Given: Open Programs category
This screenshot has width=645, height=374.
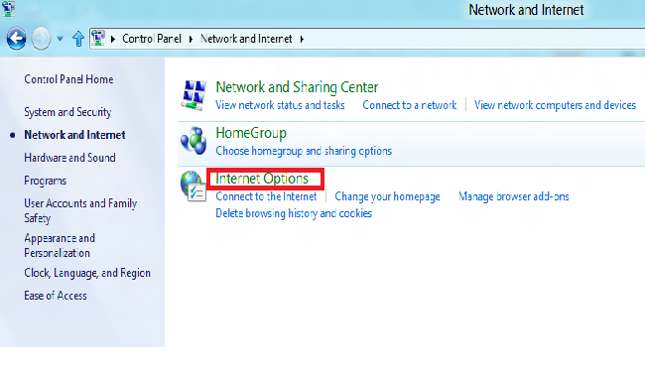Looking at the screenshot, I should pyautogui.click(x=45, y=181).
